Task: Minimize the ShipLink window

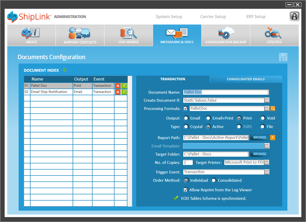Action: pos(289,4)
